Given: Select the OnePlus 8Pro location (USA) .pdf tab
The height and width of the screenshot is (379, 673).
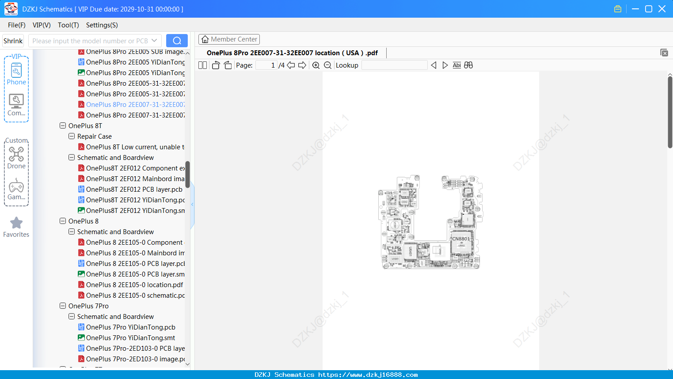Looking at the screenshot, I should point(292,53).
